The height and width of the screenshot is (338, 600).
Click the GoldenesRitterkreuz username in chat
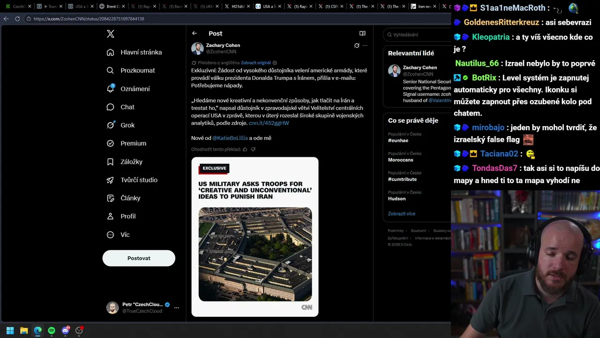(502, 23)
